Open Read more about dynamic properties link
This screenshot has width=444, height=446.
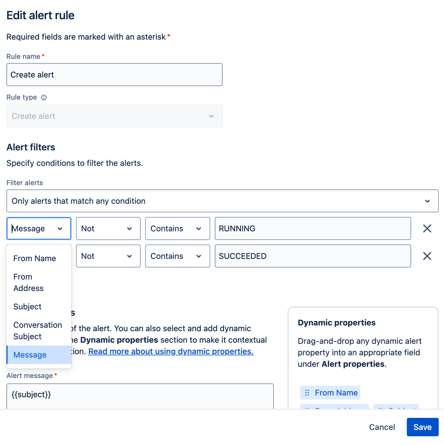(x=171, y=351)
